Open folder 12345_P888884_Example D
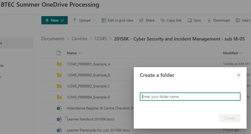The image size is (251, 134). (x=89, y=97)
